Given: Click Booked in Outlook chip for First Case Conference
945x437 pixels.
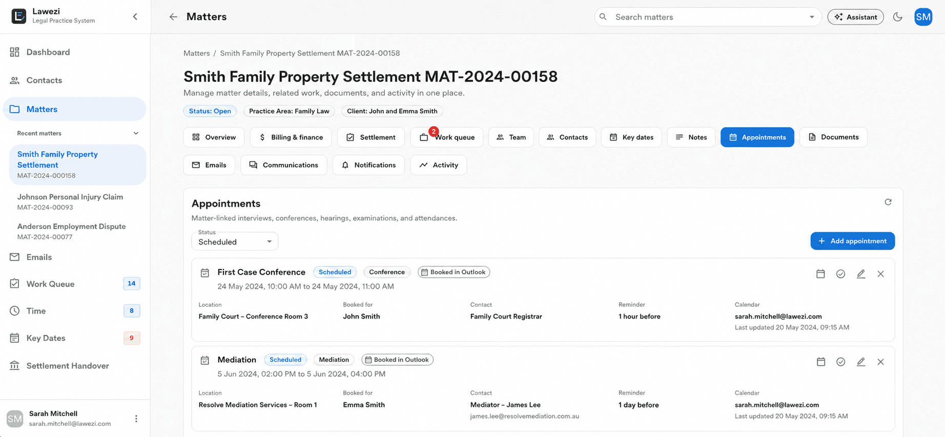Looking at the screenshot, I should (454, 272).
